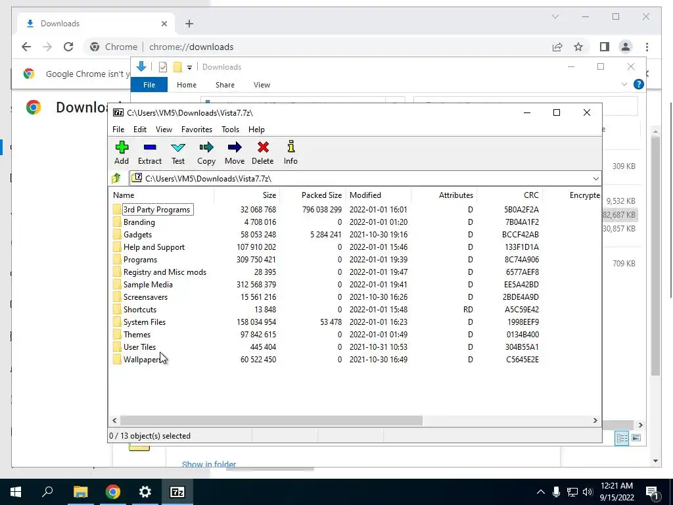The height and width of the screenshot is (505, 673).
Task: Open Chrome three-dot menu
Action: [647, 47]
